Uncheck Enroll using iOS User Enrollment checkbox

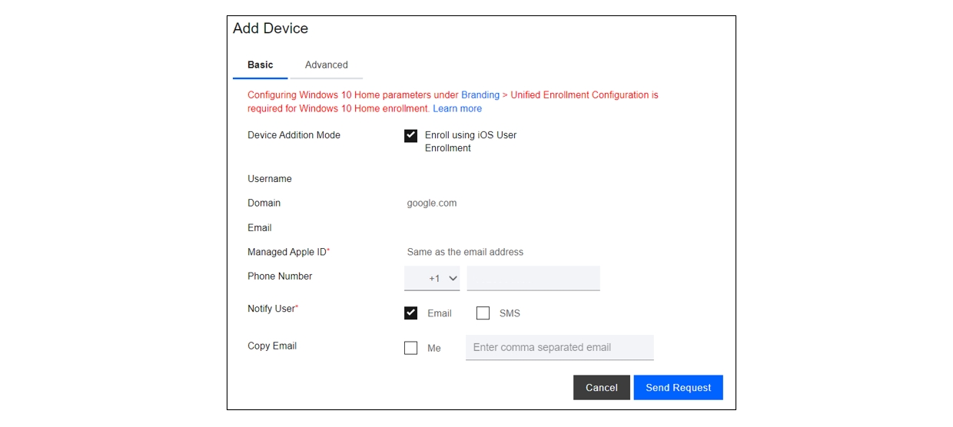[410, 136]
